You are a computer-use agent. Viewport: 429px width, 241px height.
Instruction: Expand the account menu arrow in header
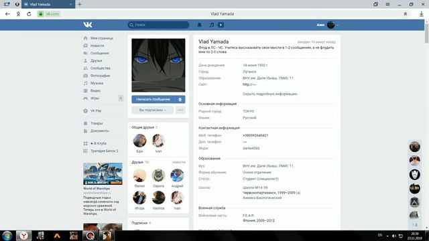[x=337, y=25]
